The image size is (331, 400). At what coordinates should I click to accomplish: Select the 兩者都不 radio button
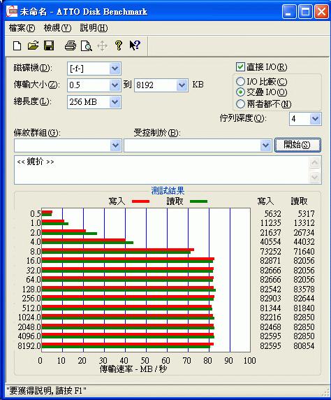(240, 103)
